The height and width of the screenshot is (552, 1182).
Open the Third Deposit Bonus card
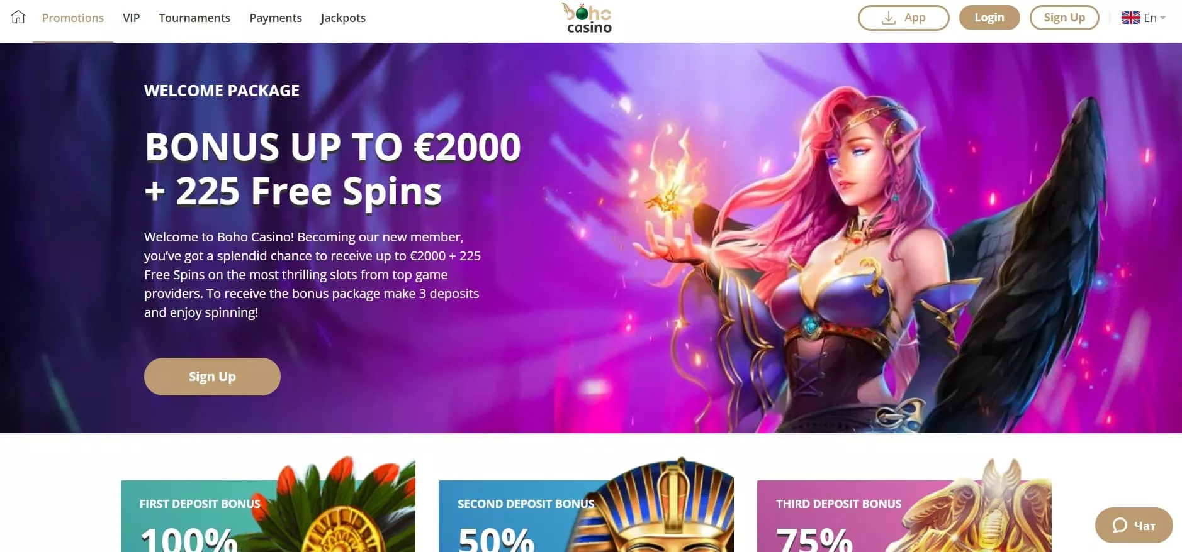904,516
